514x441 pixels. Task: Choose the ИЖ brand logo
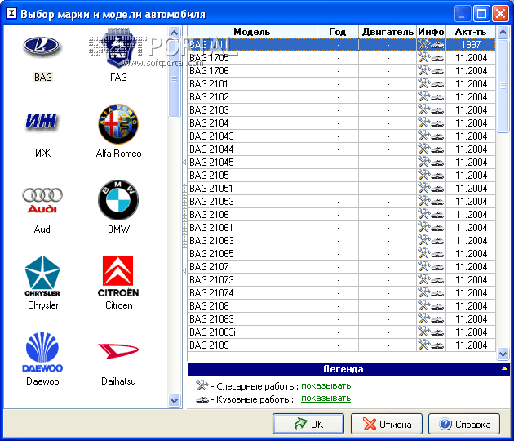click(x=42, y=121)
